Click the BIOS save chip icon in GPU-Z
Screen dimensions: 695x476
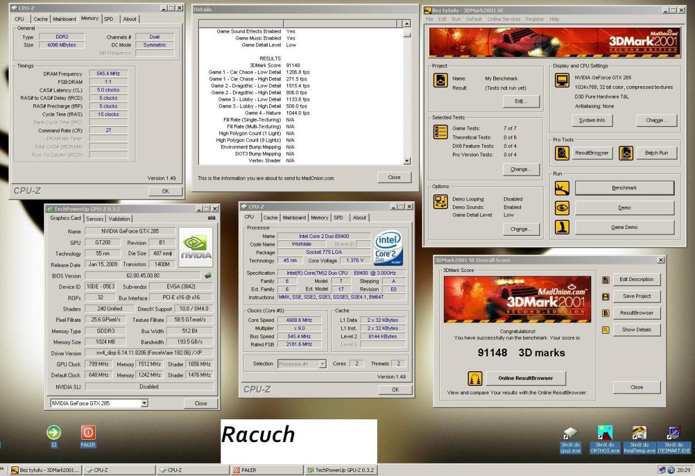209,275
